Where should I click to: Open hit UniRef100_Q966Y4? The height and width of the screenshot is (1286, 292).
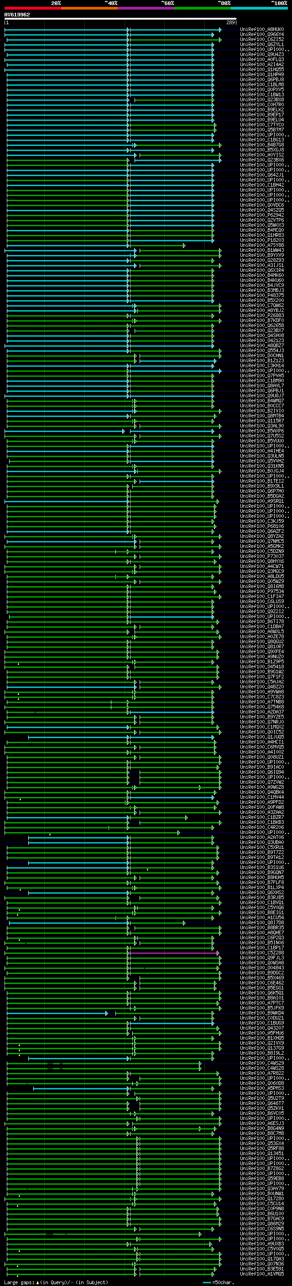coord(262,35)
